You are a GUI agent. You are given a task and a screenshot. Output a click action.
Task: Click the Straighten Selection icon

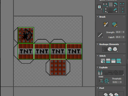105,49
